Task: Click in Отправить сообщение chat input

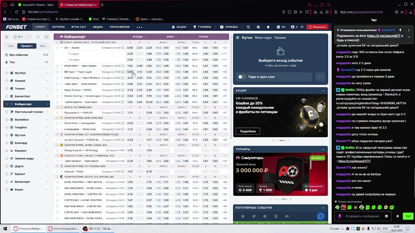Action: [363, 216]
